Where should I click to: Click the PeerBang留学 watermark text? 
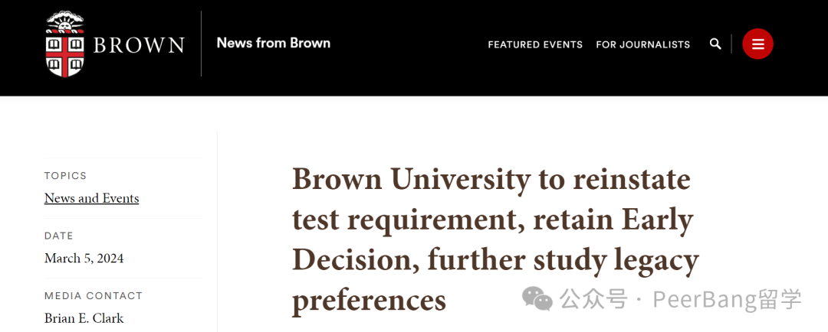pos(727,300)
